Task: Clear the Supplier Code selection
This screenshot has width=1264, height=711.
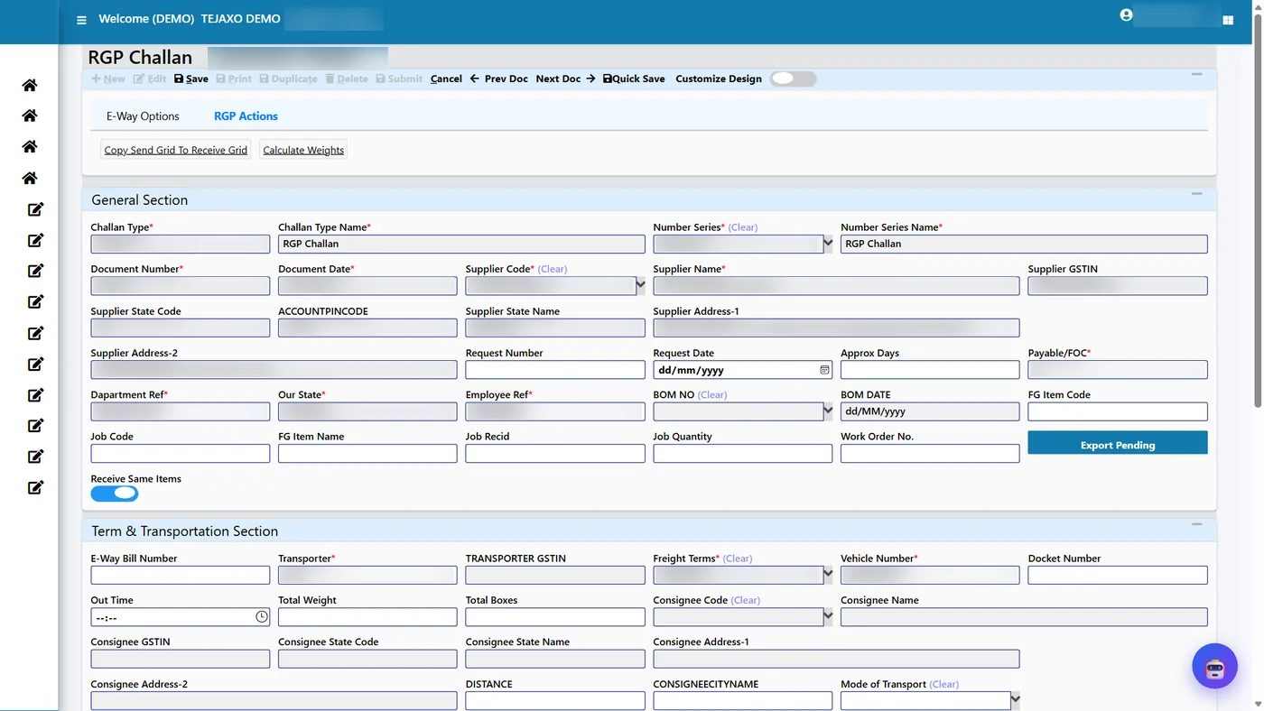Action: pos(553,269)
